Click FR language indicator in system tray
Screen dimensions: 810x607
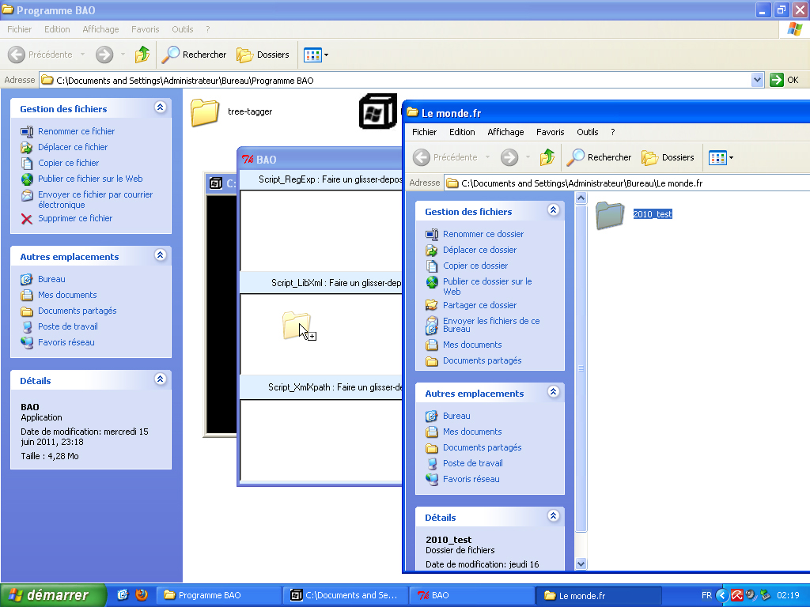[x=706, y=596]
